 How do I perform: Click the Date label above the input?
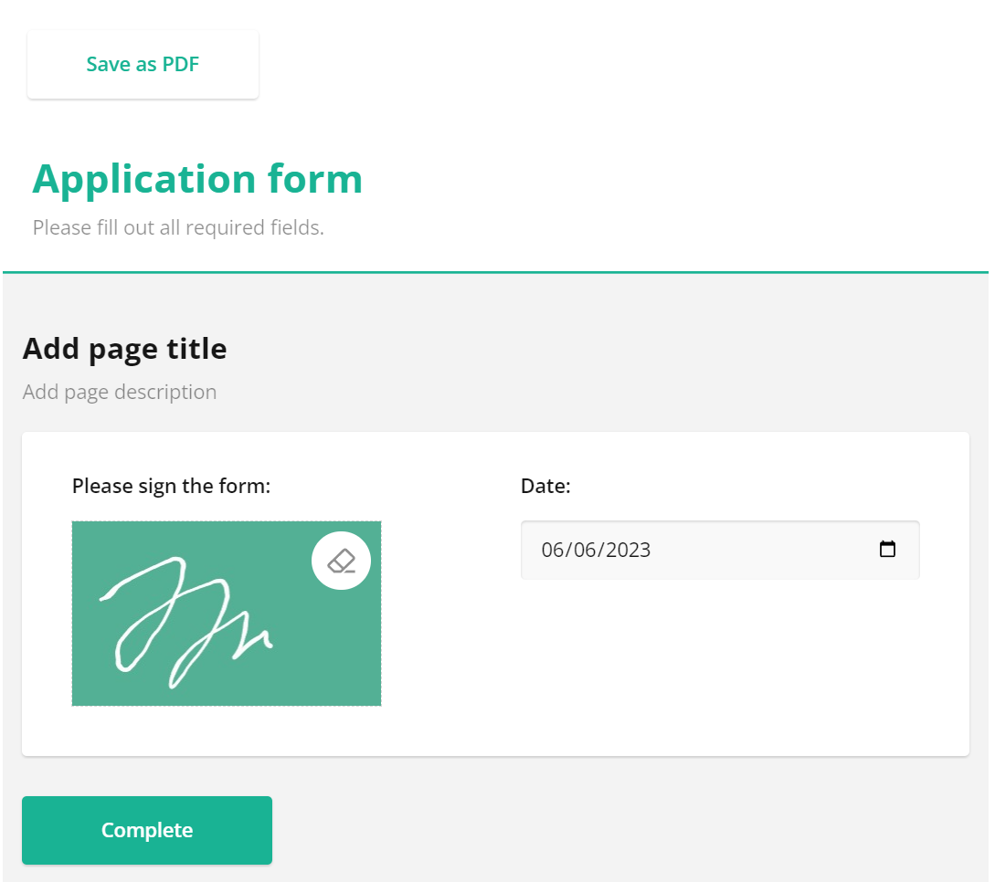pyautogui.click(x=545, y=485)
